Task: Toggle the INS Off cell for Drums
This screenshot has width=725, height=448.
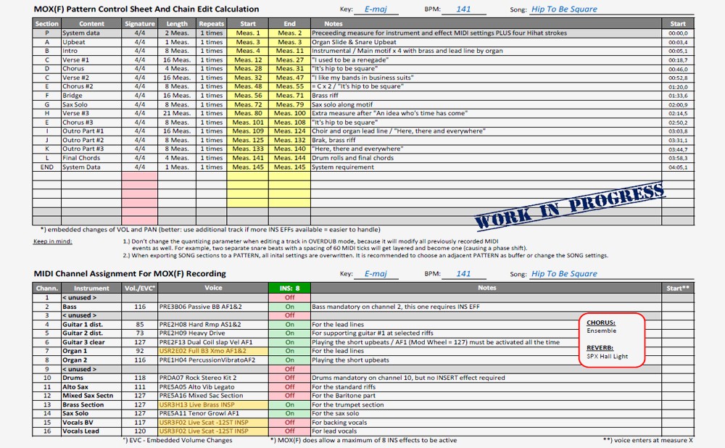Action: 289,378
